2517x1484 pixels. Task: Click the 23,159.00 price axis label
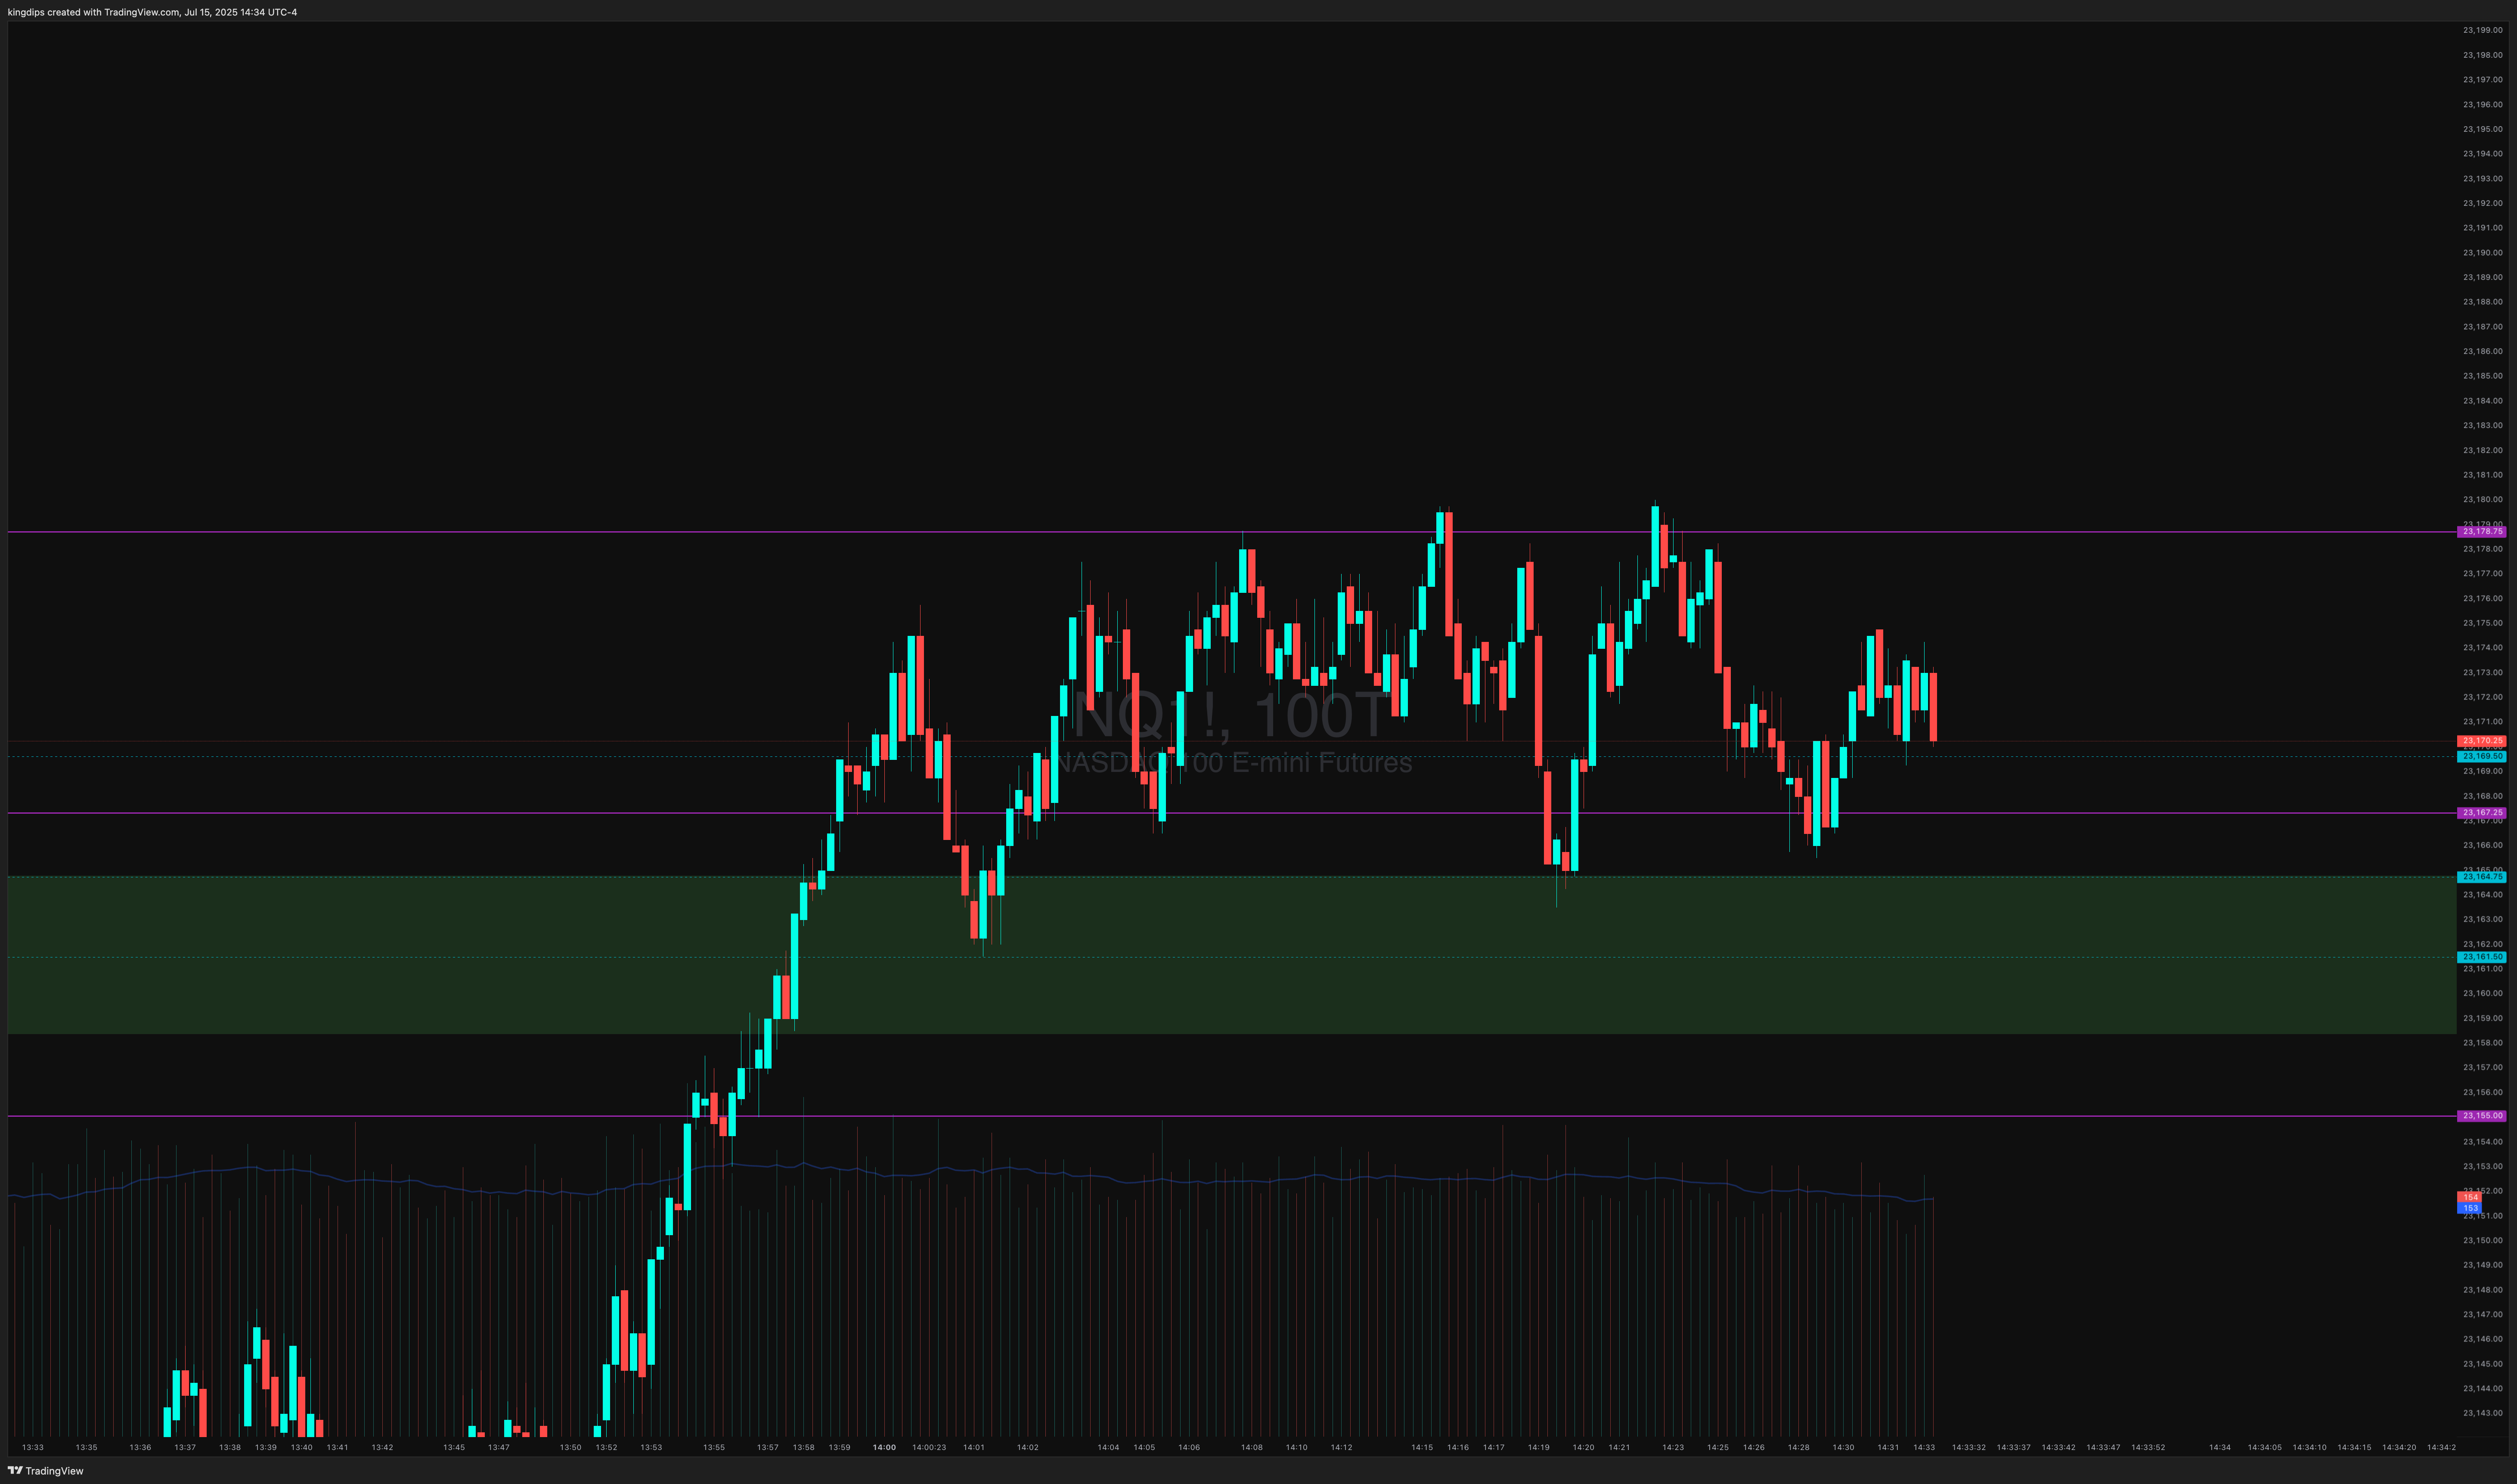[x=2483, y=1018]
